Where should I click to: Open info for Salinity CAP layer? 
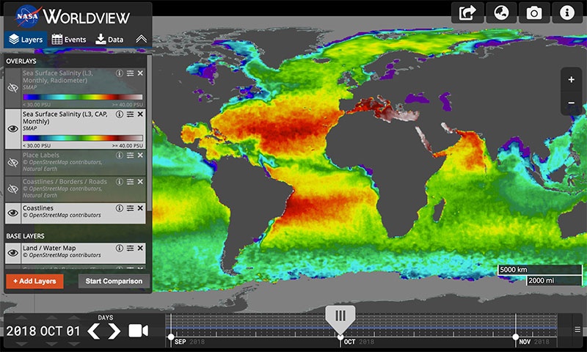coord(120,114)
